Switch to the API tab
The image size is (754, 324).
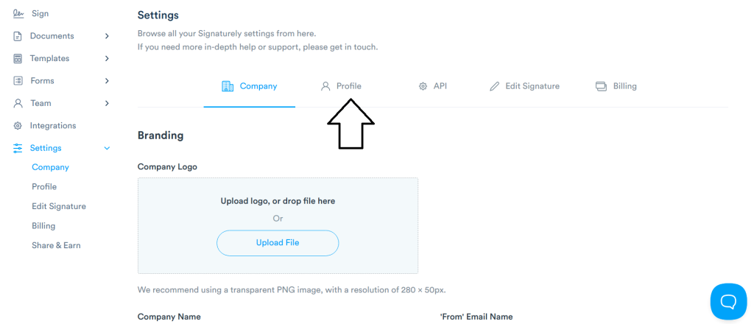click(433, 87)
